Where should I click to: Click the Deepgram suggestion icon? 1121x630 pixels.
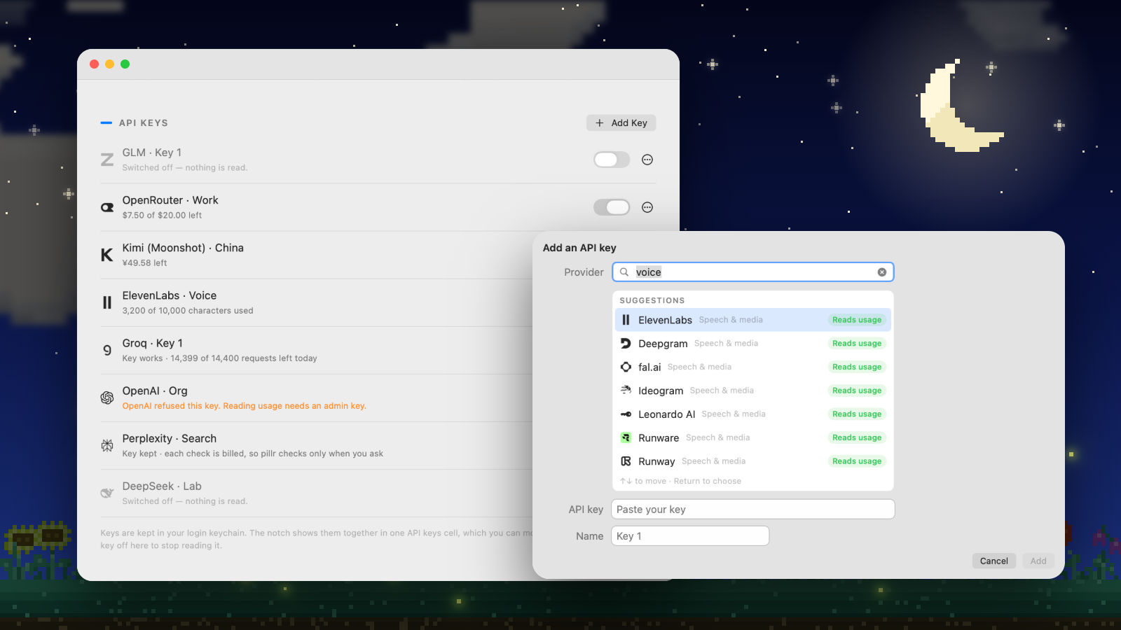(x=626, y=343)
